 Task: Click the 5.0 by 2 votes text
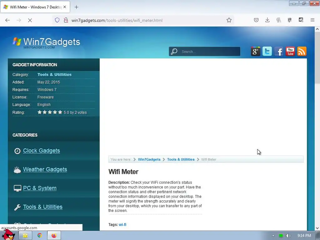coord(75,112)
